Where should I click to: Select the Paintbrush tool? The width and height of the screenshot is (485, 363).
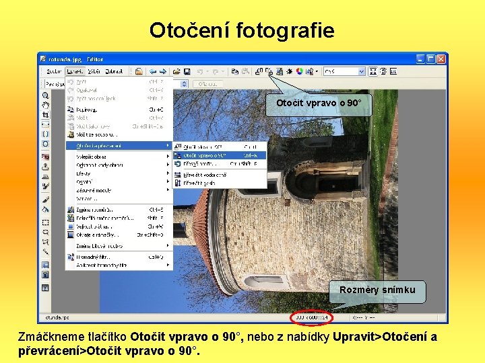click(x=46, y=200)
